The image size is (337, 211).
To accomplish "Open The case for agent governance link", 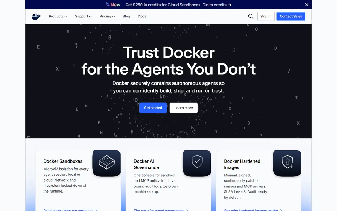I will point(161,210).
